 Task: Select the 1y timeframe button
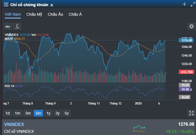pyautogui.click(x=49, y=113)
